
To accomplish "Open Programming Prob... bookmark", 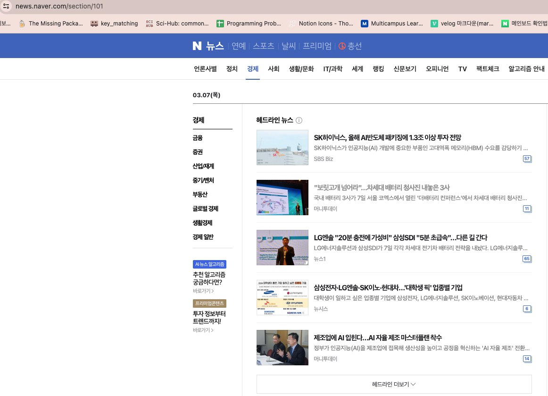I will click(249, 24).
